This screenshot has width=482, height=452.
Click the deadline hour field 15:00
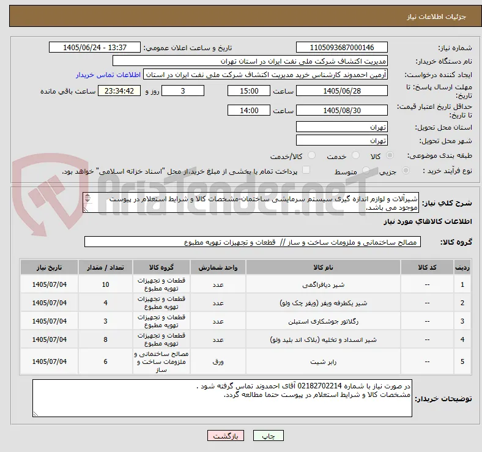point(249,91)
